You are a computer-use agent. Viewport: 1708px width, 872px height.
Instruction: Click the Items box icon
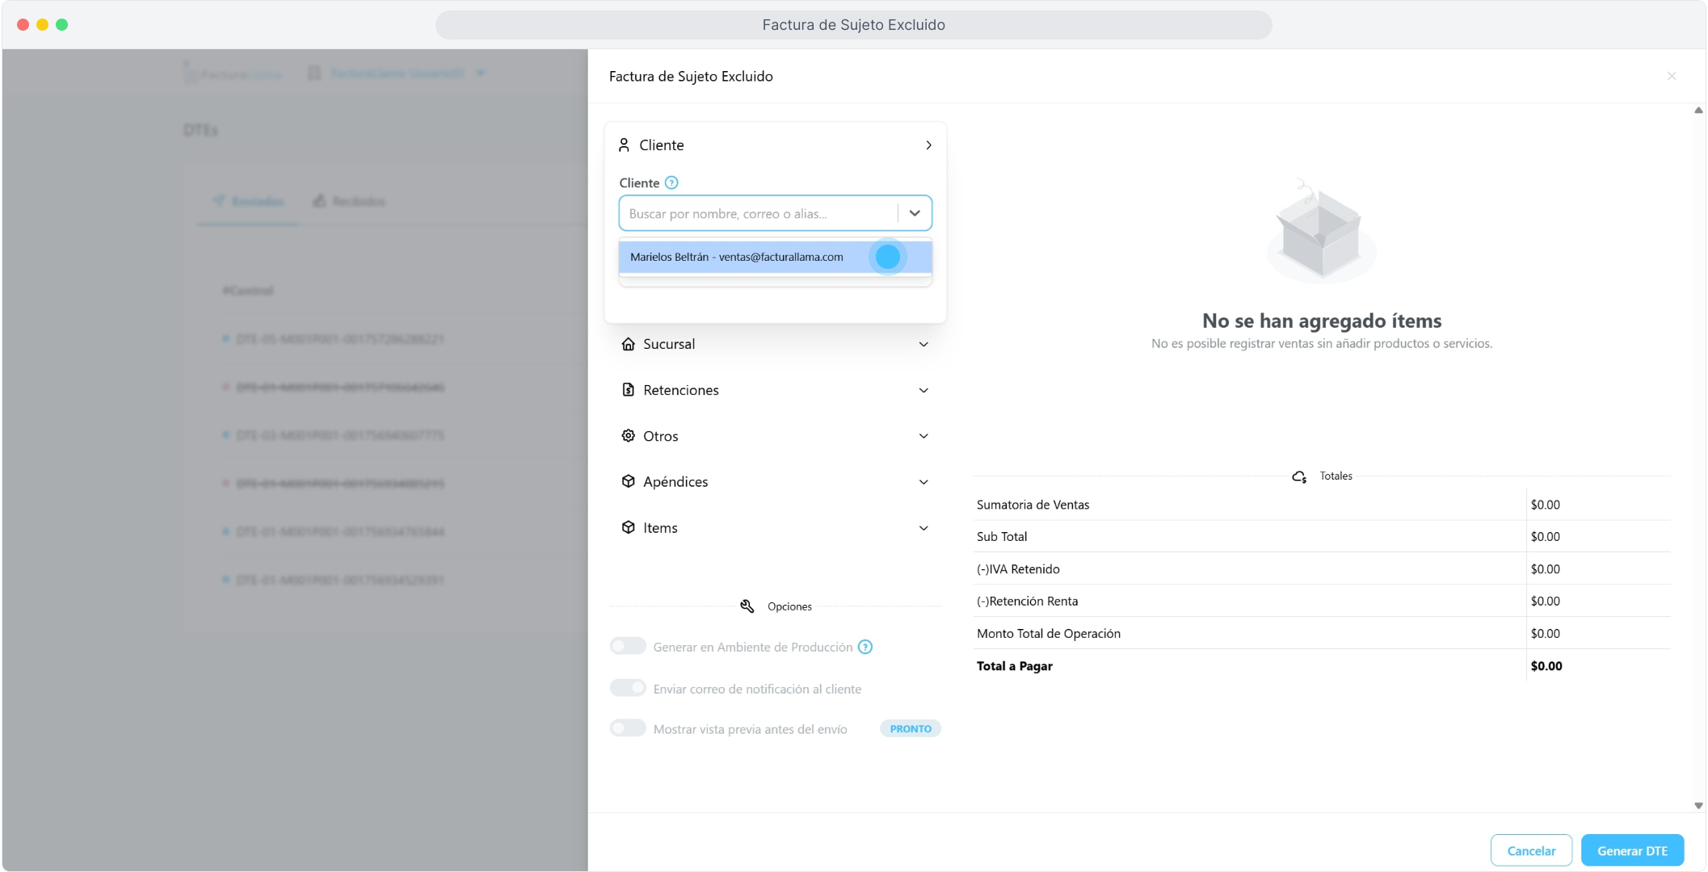628,528
